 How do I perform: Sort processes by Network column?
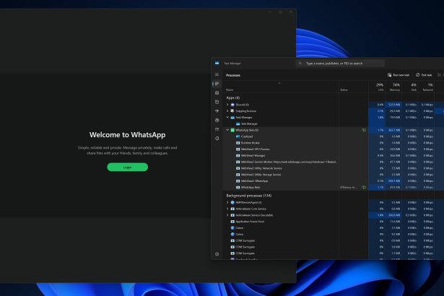(x=428, y=87)
